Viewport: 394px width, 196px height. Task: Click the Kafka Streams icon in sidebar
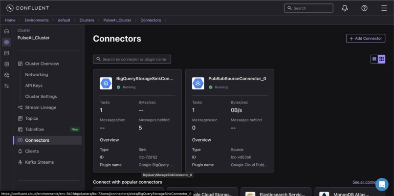[x=21, y=162]
